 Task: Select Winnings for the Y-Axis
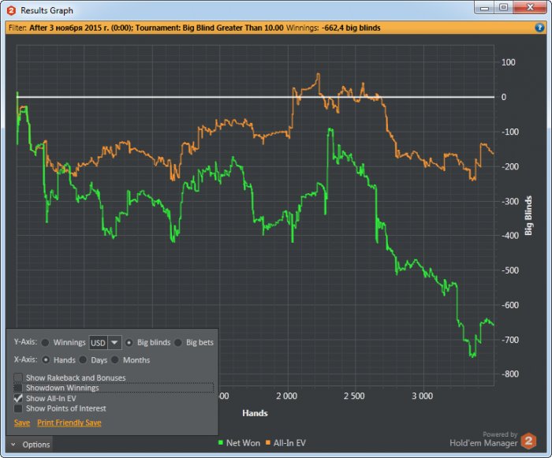point(45,343)
